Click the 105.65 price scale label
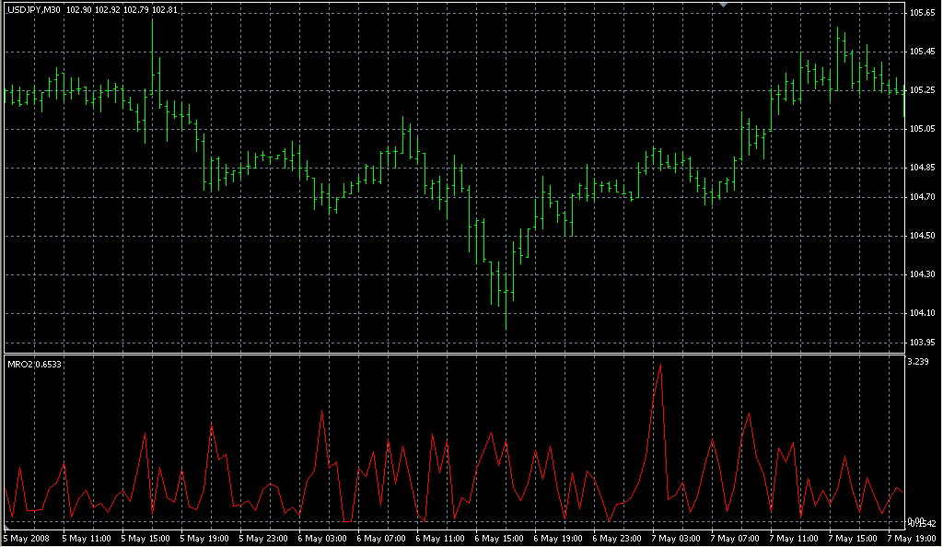 pyautogui.click(x=922, y=13)
